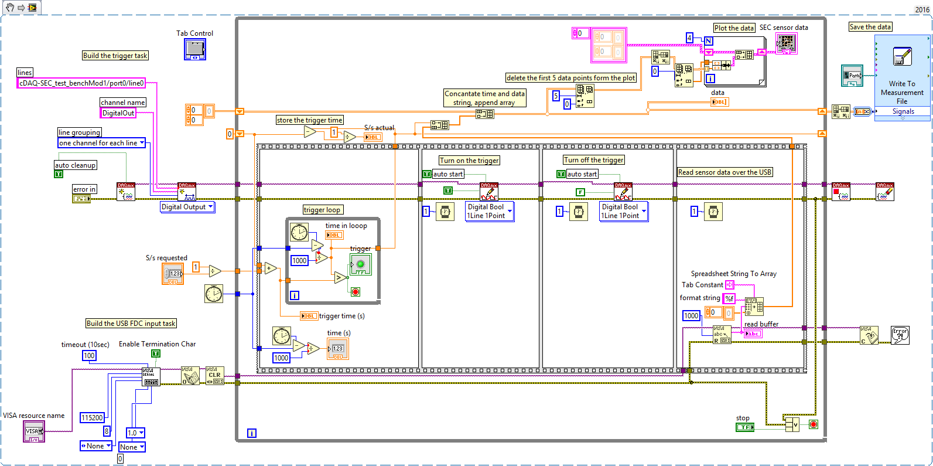Toggle the Enable Termination Char boolean constant
The image size is (933, 466).
156,353
